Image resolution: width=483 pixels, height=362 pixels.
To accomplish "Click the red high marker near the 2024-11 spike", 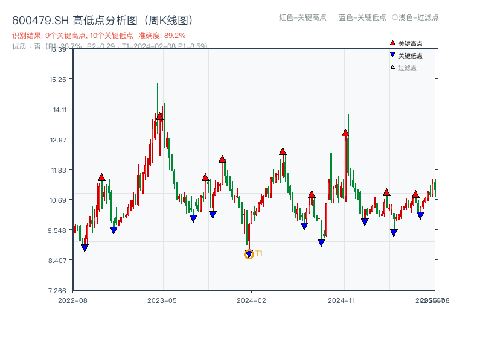I will pyautogui.click(x=345, y=133).
